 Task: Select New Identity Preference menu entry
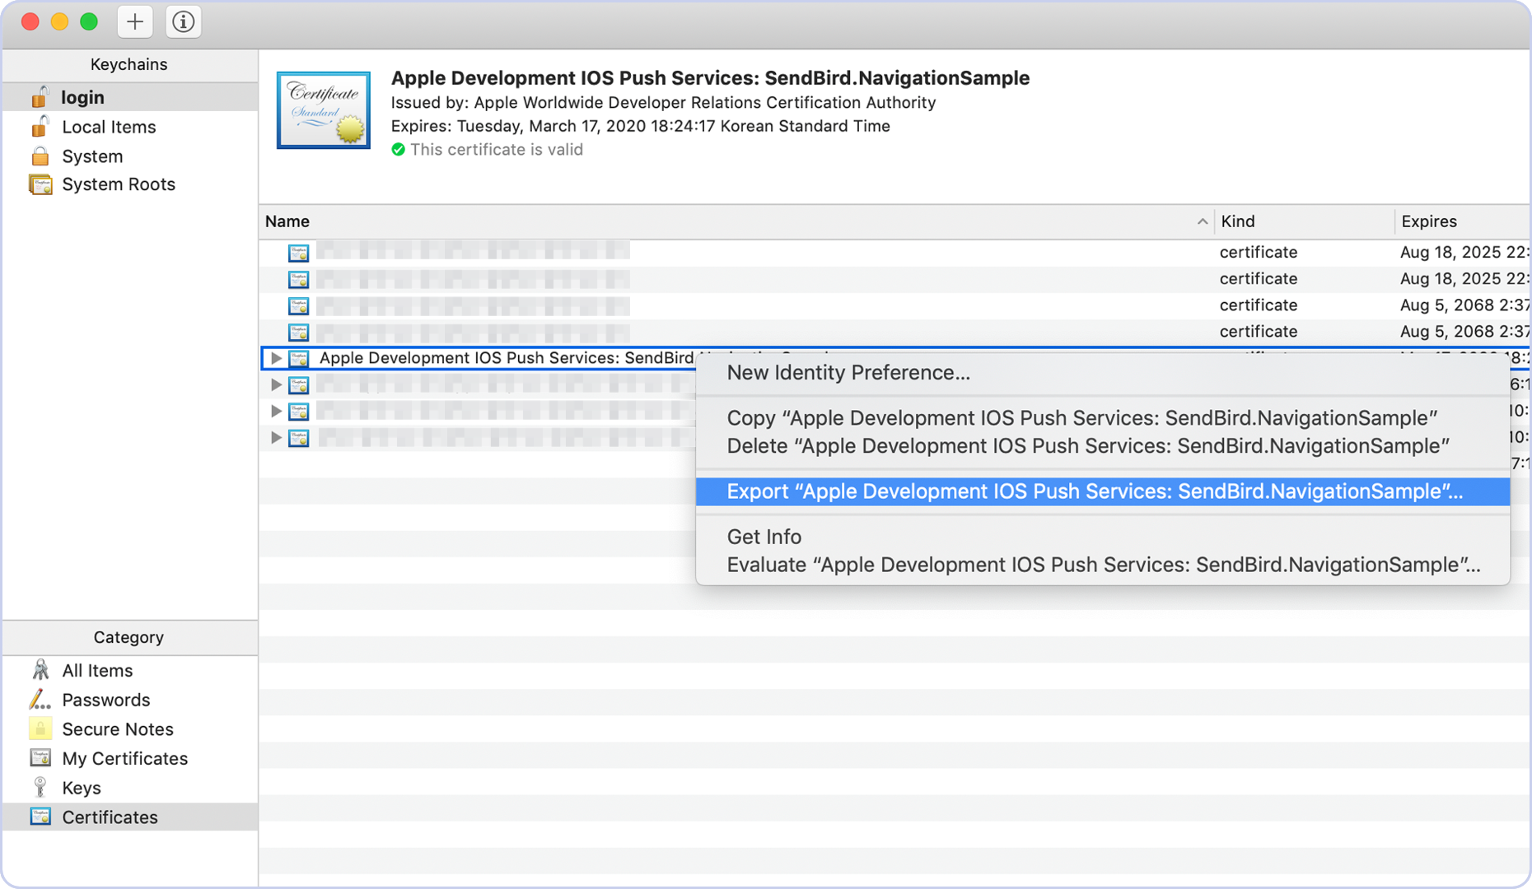(848, 373)
